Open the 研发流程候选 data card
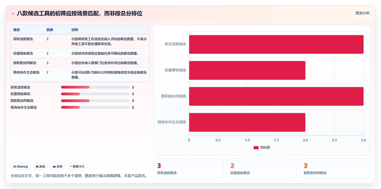This screenshot has width=381, height=189. [189, 168]
